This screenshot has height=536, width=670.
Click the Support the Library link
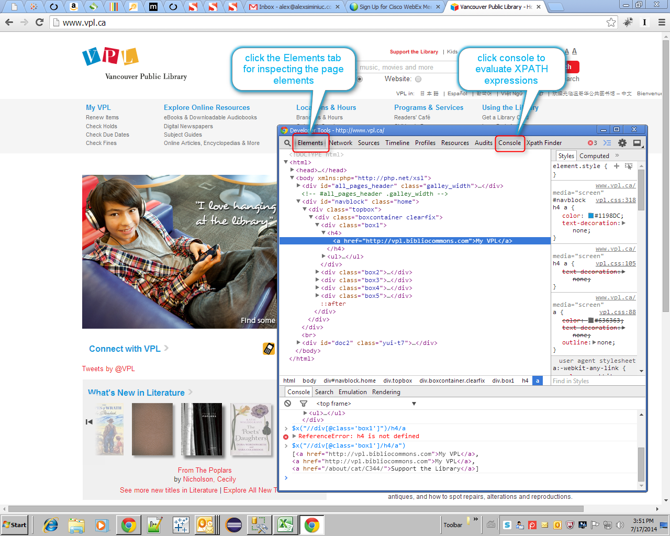(414, 52)
